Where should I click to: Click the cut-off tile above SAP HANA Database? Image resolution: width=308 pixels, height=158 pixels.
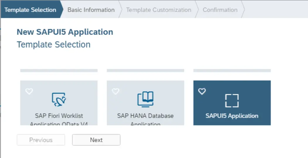(x=145, y=71)
